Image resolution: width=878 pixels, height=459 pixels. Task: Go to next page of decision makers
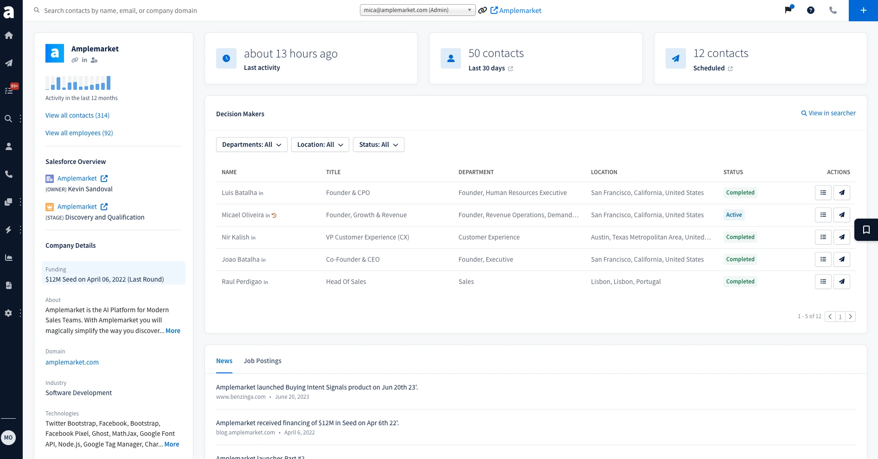pos(850,317)
